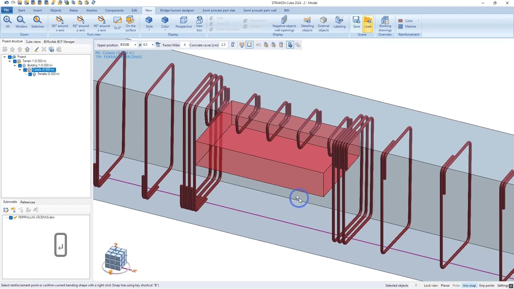The height and width of the screenshot is (289, 514).
Task: Open the BIMcollab BCF Manager tab
Action: click(x=59, y=42)
